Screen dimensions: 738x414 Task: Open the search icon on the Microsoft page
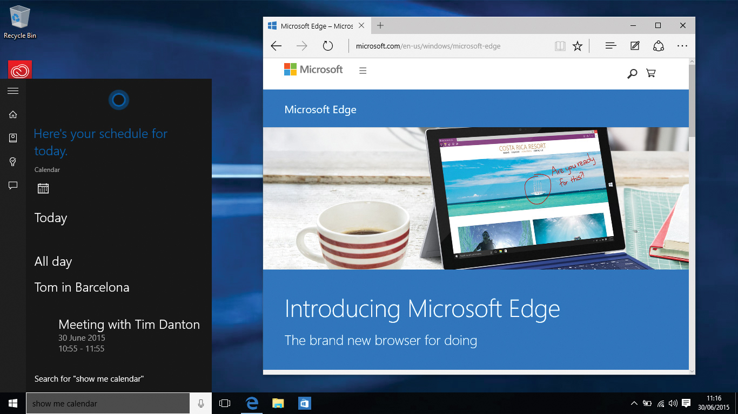pyautogui.click(x=632, y=73)
